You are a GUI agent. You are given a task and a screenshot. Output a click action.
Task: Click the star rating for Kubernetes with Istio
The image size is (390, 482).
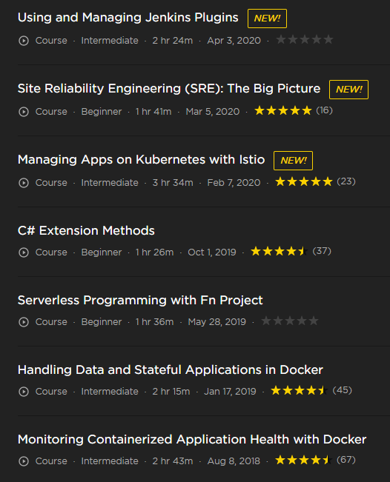pyautogui.click(x=304, y=181)
